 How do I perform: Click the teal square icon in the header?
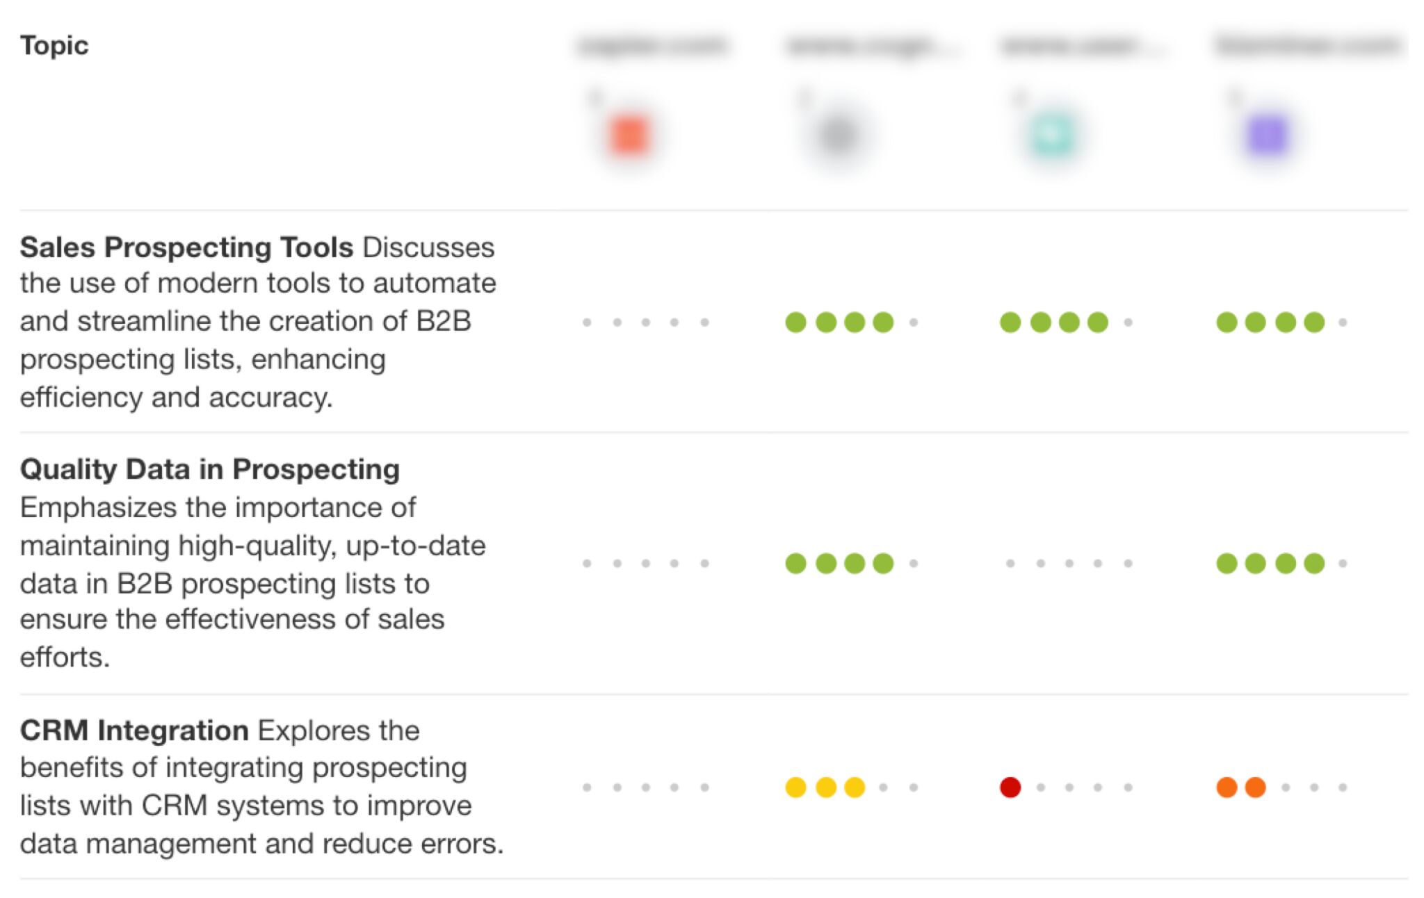click(1052, 135)
